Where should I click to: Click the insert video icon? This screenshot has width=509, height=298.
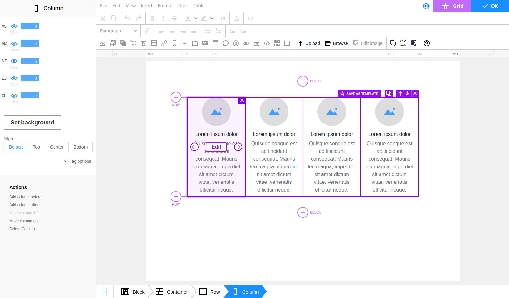point(144,43)
